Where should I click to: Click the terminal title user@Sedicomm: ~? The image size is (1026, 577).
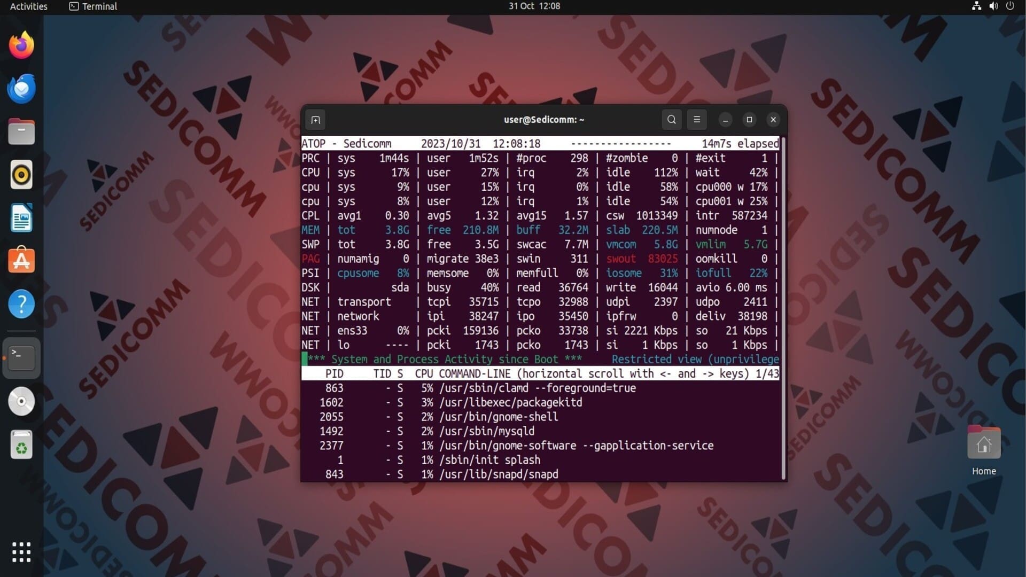[x=544, y=120]
